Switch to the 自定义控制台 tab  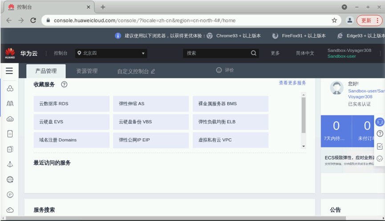tap(133, 71)
